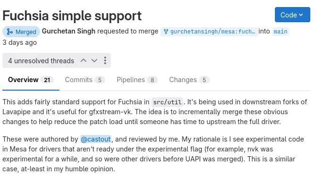This screenshot has width=315, height=176.
Task: Open the Commits tab
Action: click(x=85, y=80)
